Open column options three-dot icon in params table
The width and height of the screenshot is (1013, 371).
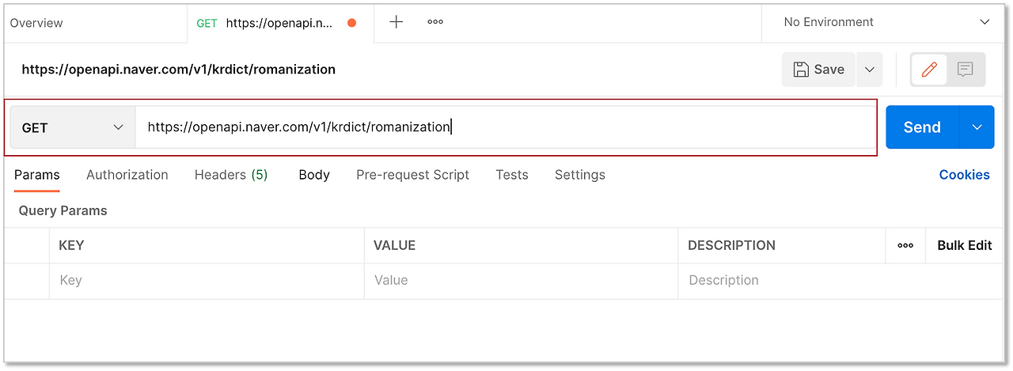tap(905, 245)
